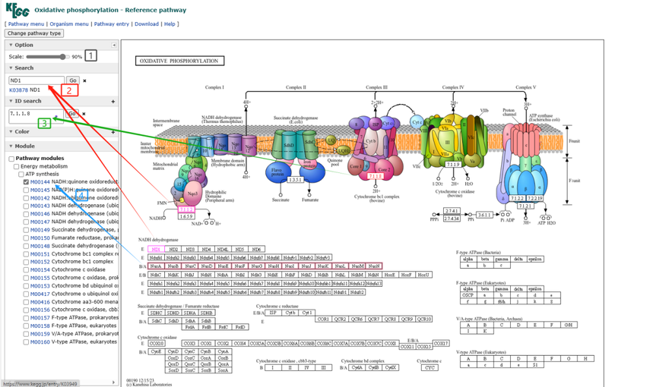Click the CYC box under Cytochrome c
The image size is (653, 387).
pyautogui.click(x=430, y=367)
